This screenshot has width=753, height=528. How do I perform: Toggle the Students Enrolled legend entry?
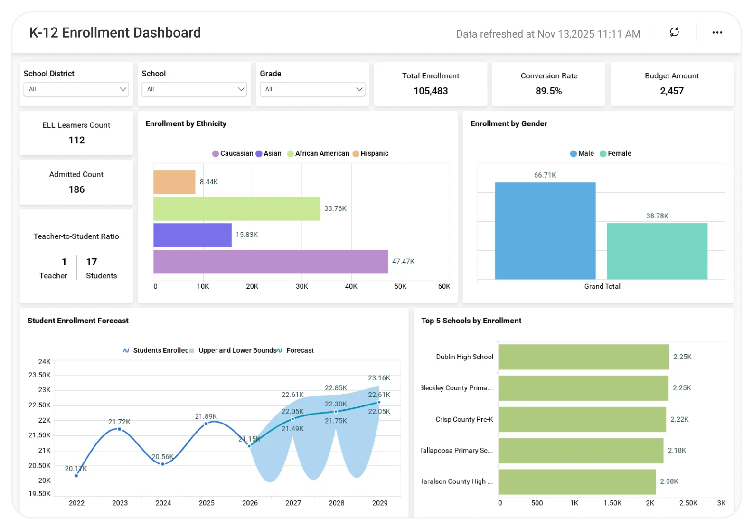(156, 350)
